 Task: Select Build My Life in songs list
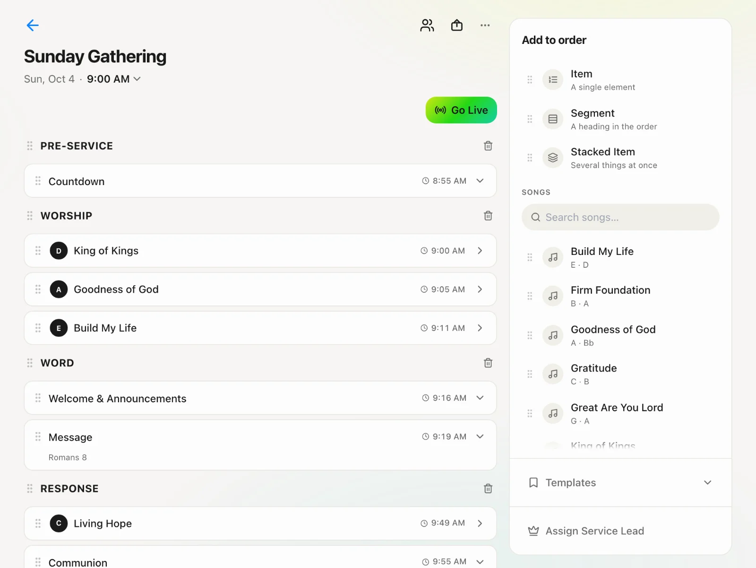tap(620, 257)
